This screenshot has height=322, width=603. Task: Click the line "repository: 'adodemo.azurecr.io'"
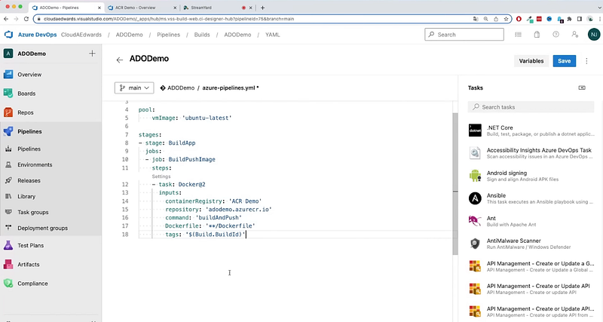pyautogui.click(x=219, y=210)
